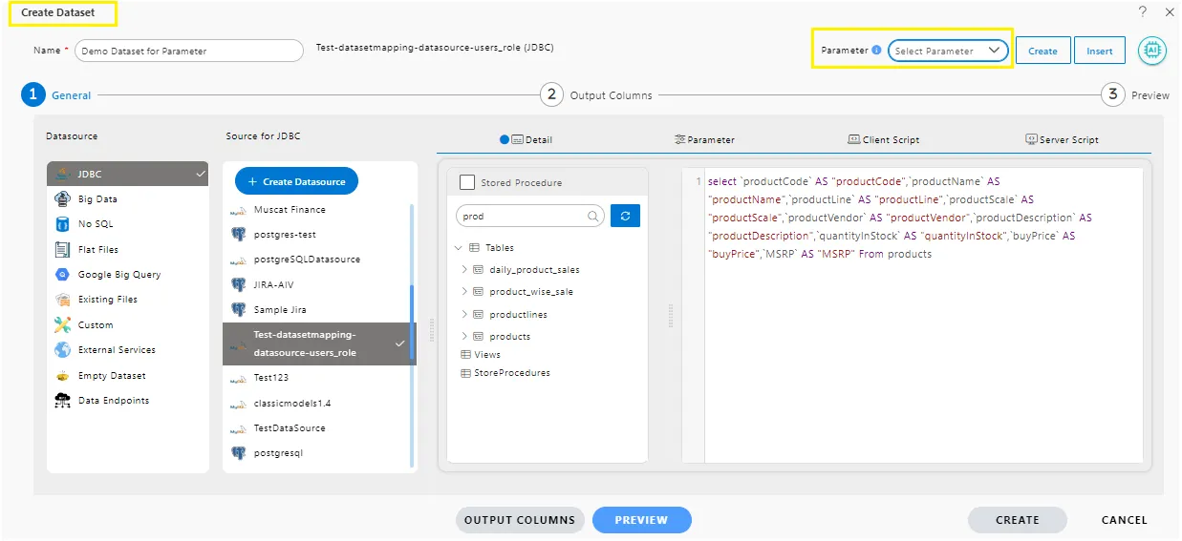This screenshot has height=541, width=1182.
Task: Select the Existing Files icon
Action: [62, 300]
